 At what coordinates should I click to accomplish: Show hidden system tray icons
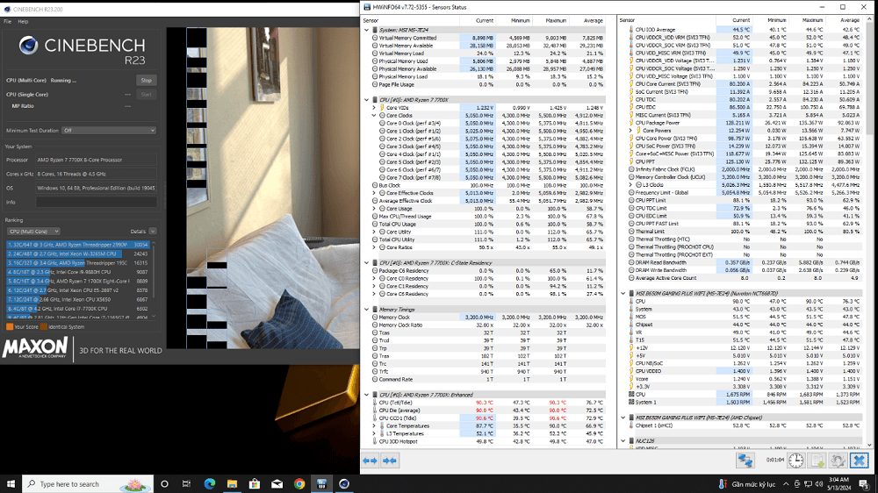click(786, 484)
